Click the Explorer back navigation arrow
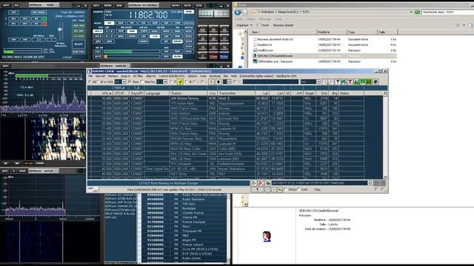474x266 pixels. coord(238,13)
